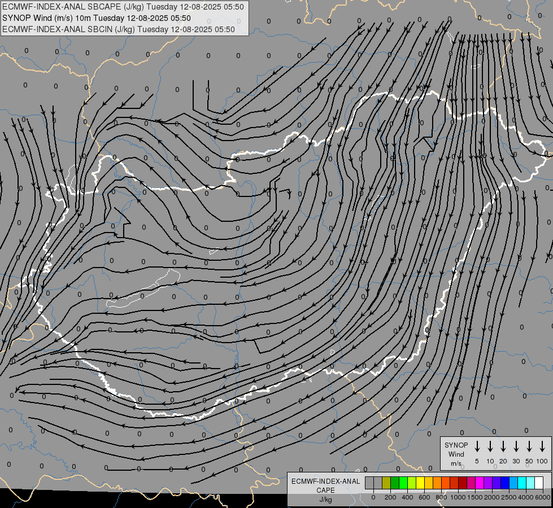The image size is (553, 508).
Task: Select the sky blue swatch right of 2500
Action: pos(513,483)
